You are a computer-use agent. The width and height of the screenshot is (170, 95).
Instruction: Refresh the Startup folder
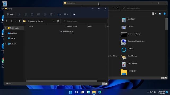click(x=58, y=21)
